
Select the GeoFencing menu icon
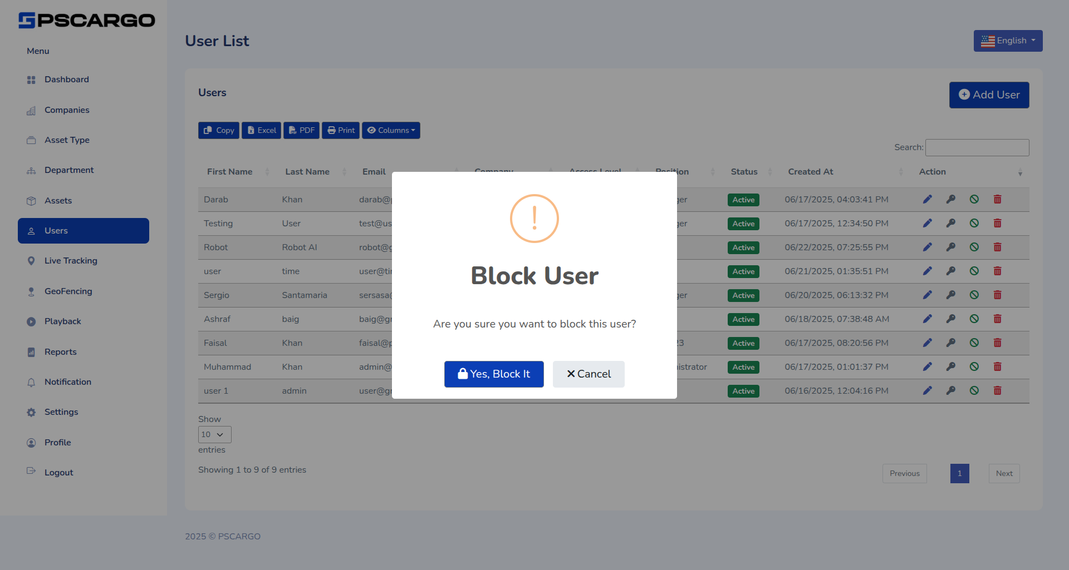point(31,291)
